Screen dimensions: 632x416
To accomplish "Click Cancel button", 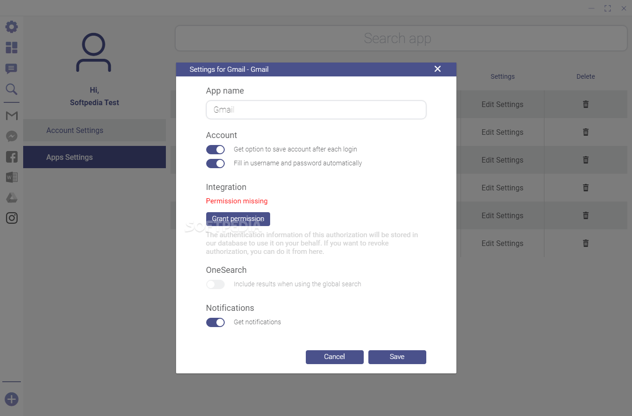I will pyautogui.click(x=335, y=357).
